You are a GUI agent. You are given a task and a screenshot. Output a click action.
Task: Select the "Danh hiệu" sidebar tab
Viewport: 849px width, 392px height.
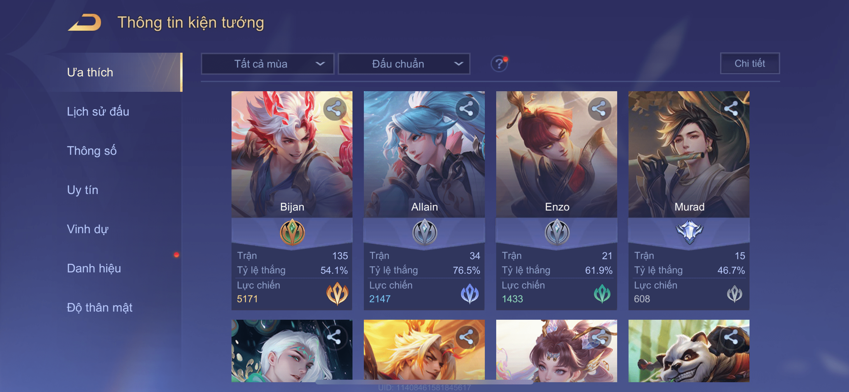[x=94, y=268]
